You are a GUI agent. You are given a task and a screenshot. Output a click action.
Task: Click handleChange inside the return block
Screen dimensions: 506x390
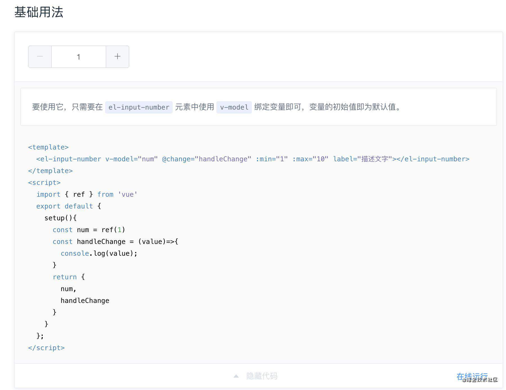point(85,301)
